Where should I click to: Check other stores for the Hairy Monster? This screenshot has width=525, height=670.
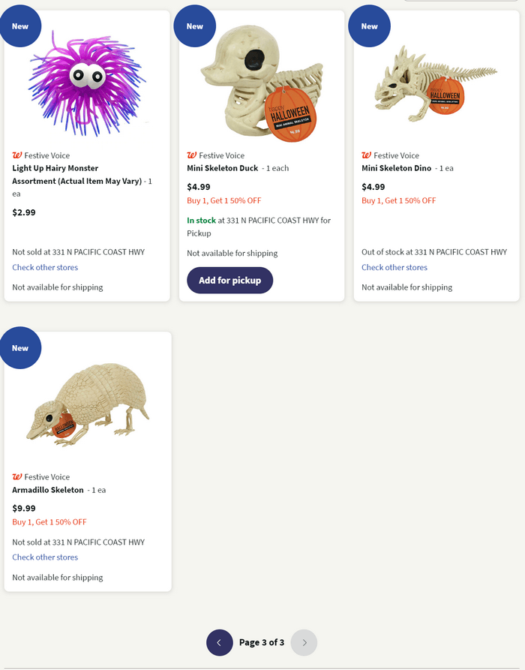[x=45, y=267]
